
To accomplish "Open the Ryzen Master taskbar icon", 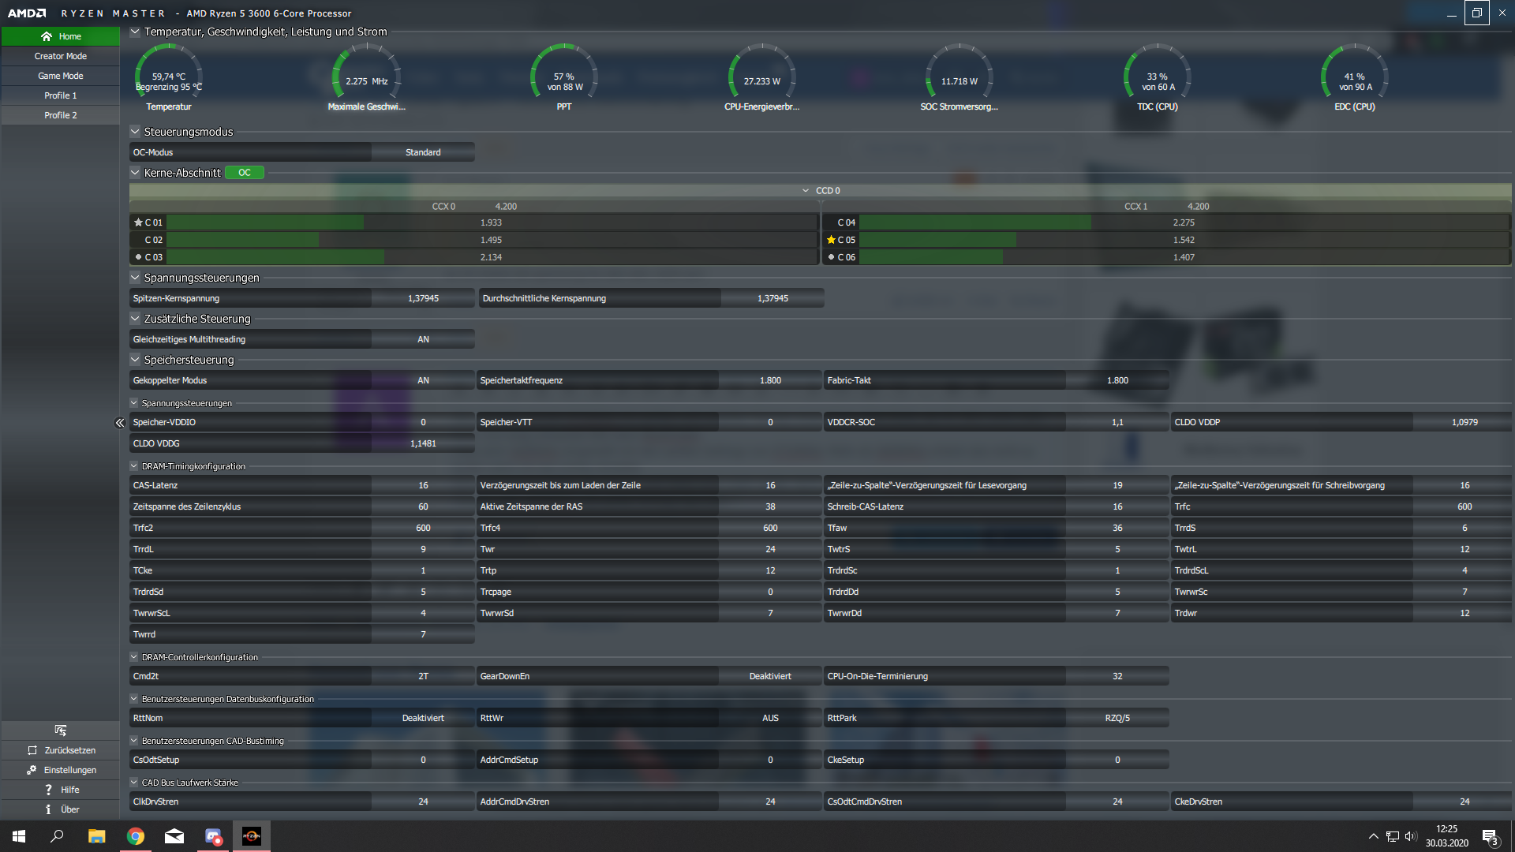I will (x=252, y=836).
